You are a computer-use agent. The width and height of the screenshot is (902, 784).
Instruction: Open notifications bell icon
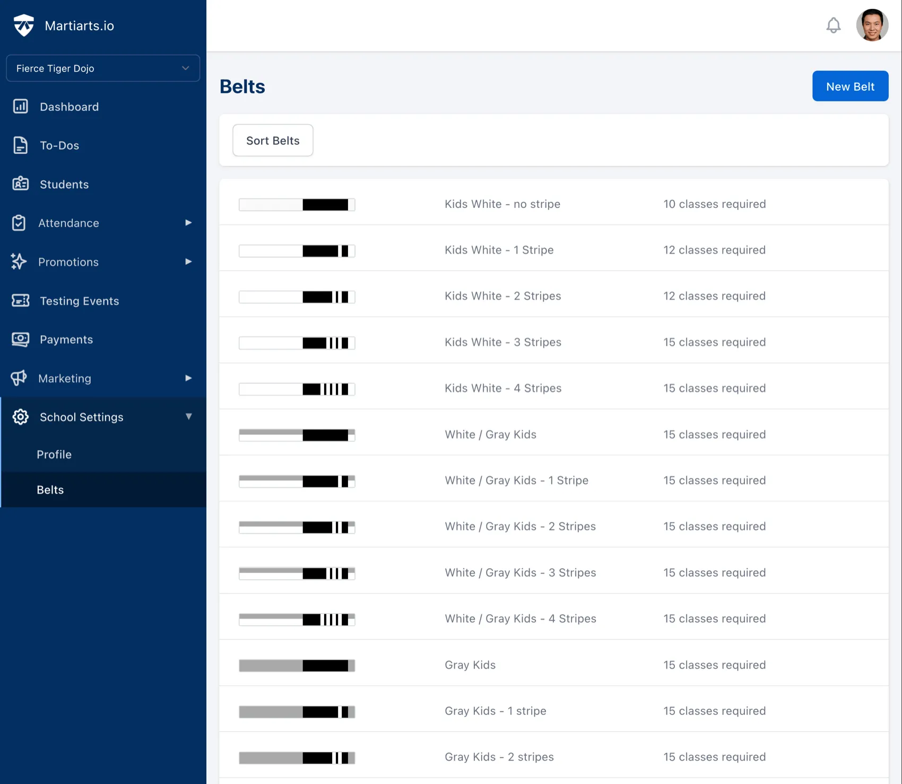(x=833, y=25)
